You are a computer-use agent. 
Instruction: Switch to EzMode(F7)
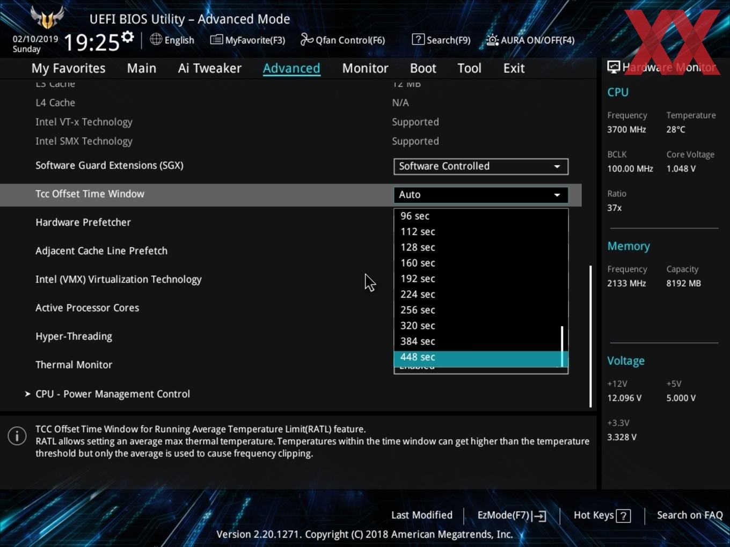click(x=512, y=515)
